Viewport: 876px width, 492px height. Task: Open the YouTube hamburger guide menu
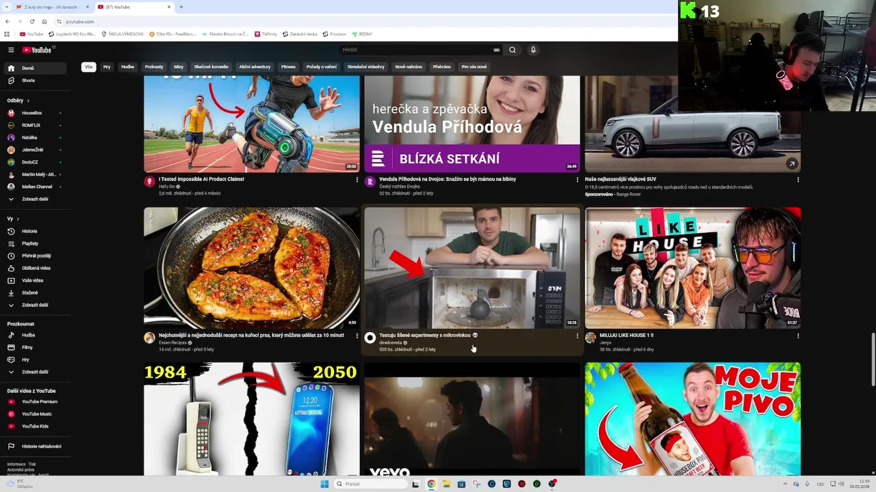pyautogui.click(x=11, y=50)
